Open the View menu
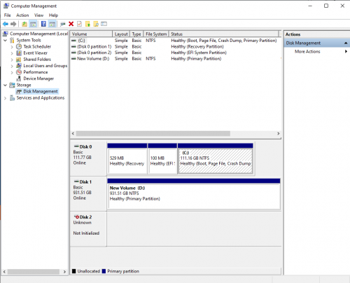The image size is (350, 283). [x=38, y=15]
